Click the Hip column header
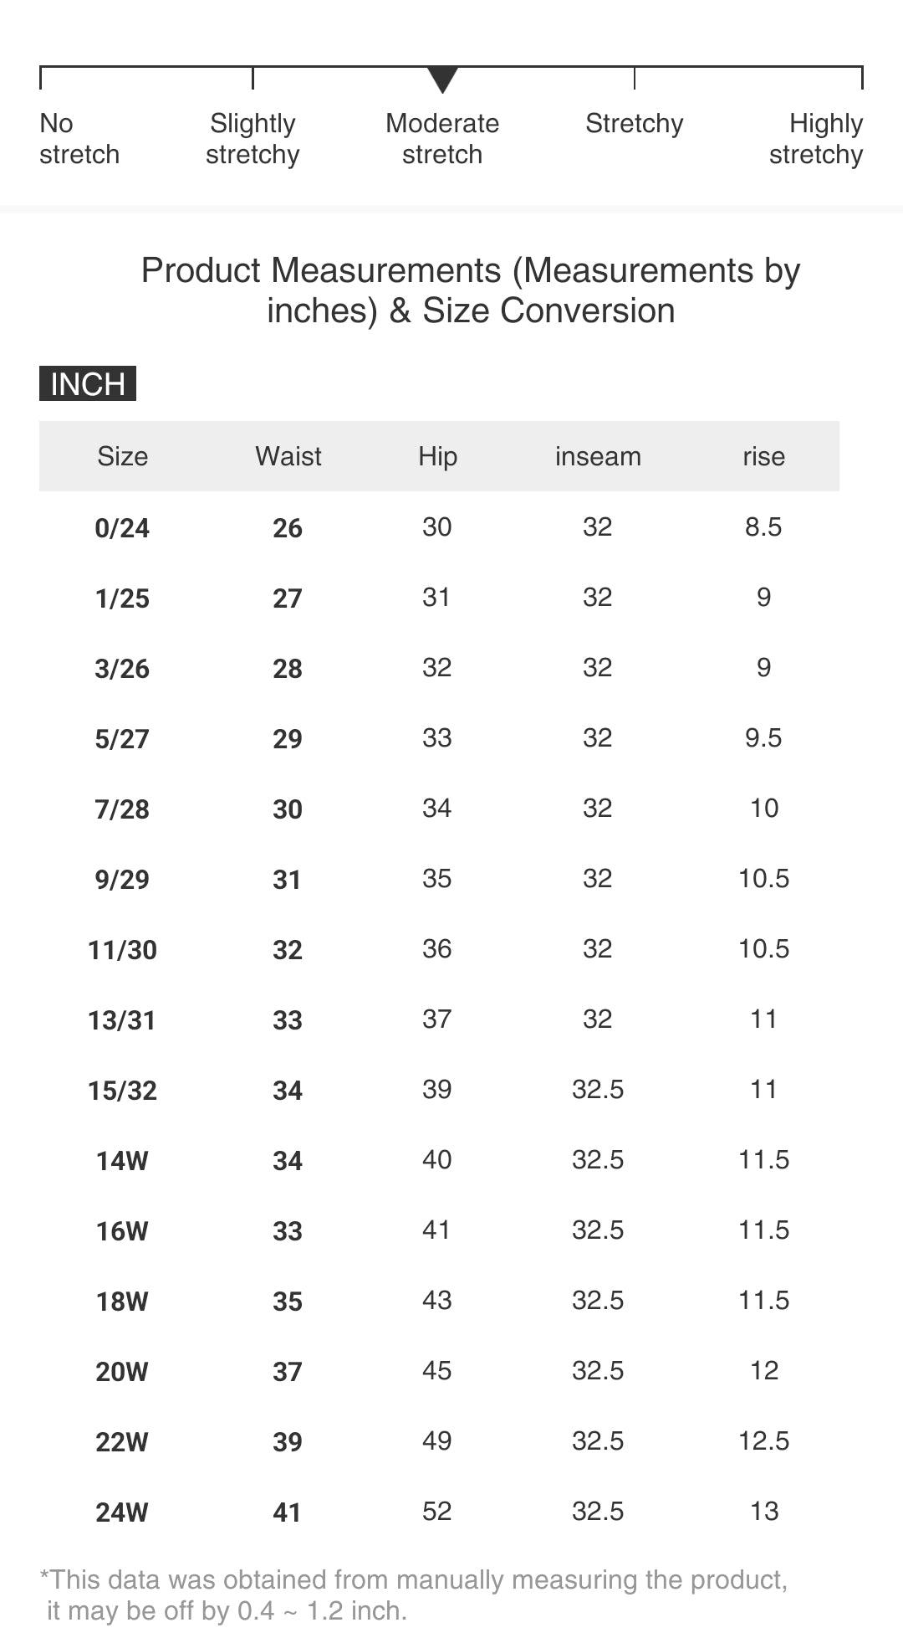 pos(437,456)
